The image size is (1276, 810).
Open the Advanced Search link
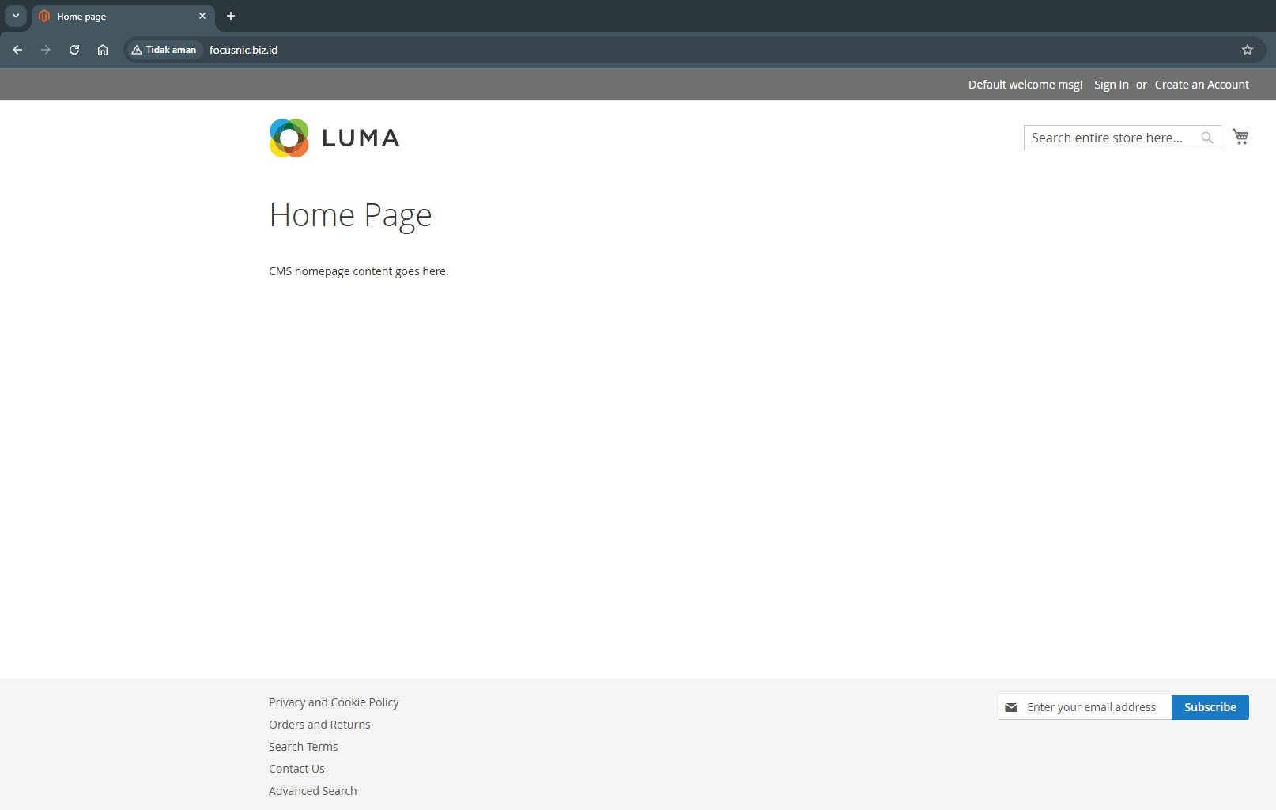pyautogui.click(x=312, y=791)
